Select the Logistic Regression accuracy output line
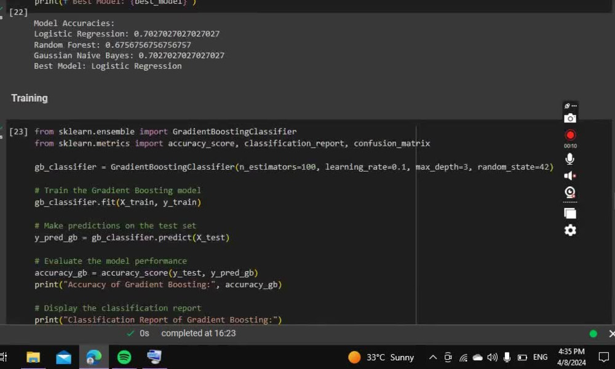Image resolution: width=615 pixels, height=369 pixels. tap(127, 34)
